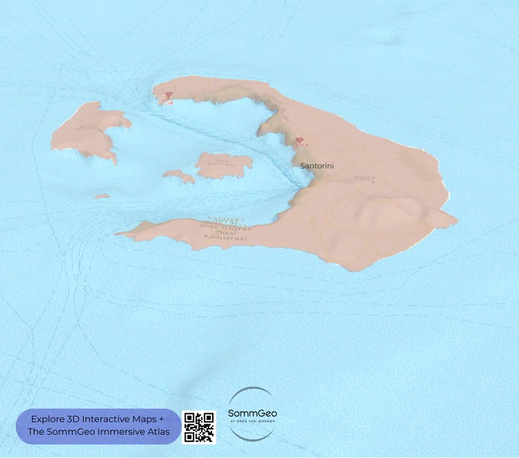The height and width of the screenshot is (458, 519).
Task: Click the volcano symbol on the northwest coast
Action: [x=168, y=95]
